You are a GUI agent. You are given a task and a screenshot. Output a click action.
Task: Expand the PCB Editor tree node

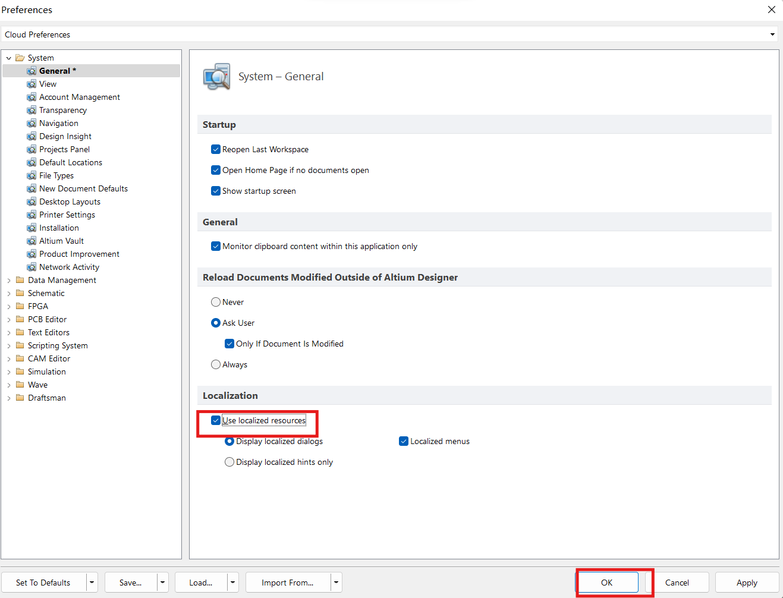point(9,320)
